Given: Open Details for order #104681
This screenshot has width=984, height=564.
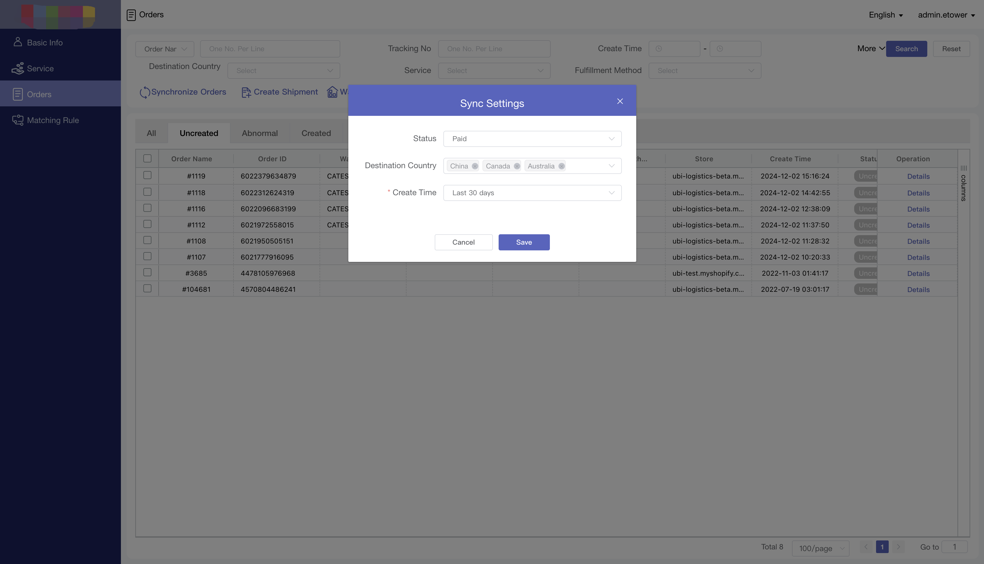Looking at the screenshot, I should (x=918, y=290).
